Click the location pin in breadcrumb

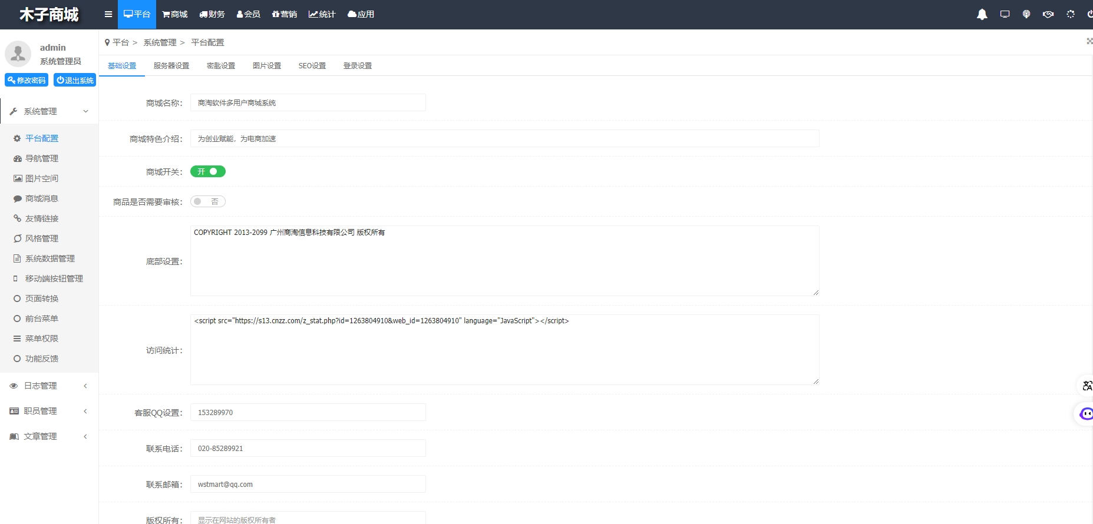tap(107, 42)
